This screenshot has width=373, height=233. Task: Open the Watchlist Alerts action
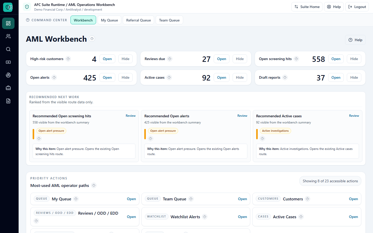tap(242, 217)
